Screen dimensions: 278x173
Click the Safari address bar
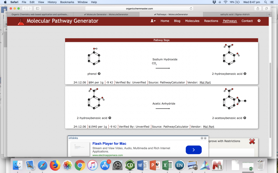(139, 9)
